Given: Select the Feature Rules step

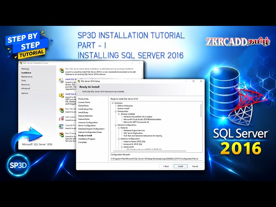Looking at the screenshot, I should [x=84, y=119].
